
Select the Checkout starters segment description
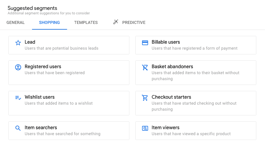[x=194, y=106]
